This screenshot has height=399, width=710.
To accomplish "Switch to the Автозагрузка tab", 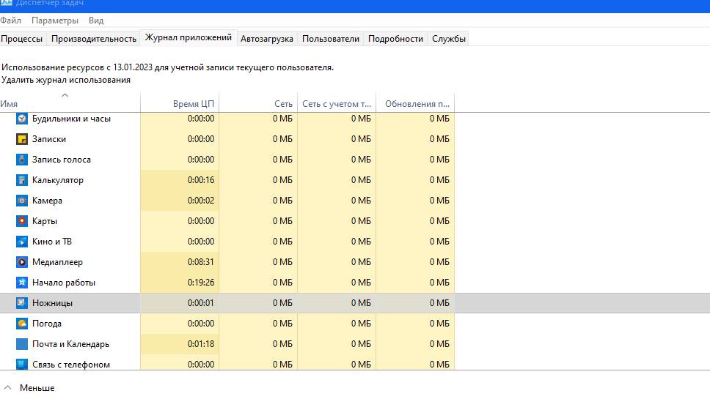I will [267, 39].
